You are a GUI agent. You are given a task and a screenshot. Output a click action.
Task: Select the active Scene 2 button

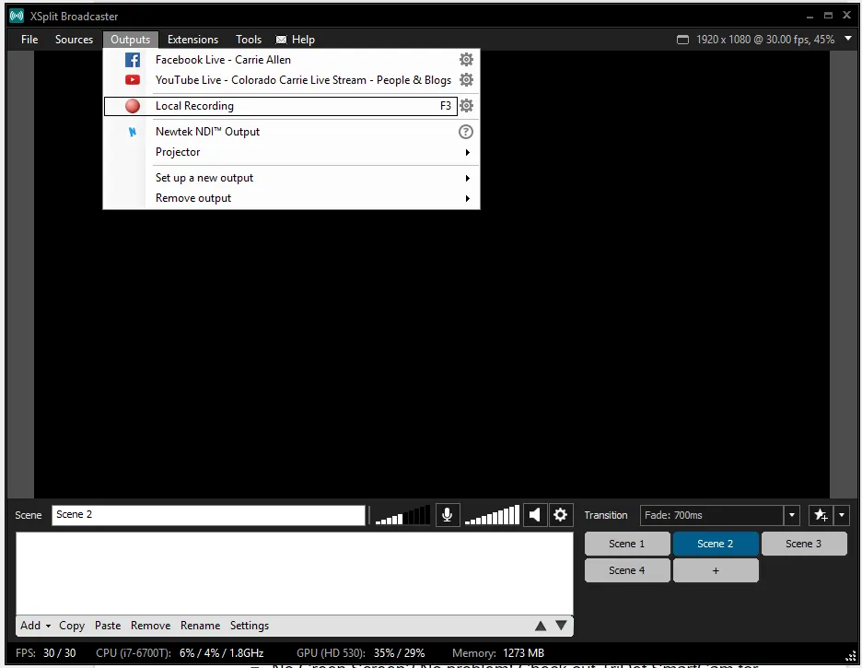[x=716, y=544]
